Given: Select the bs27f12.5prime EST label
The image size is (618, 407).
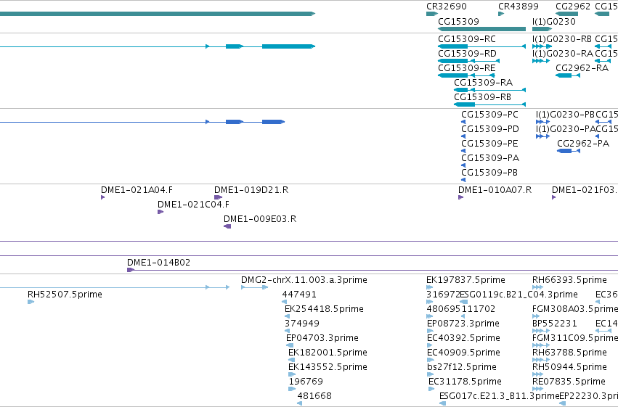Looking at the screenshot, I should [x=462, y=367].
